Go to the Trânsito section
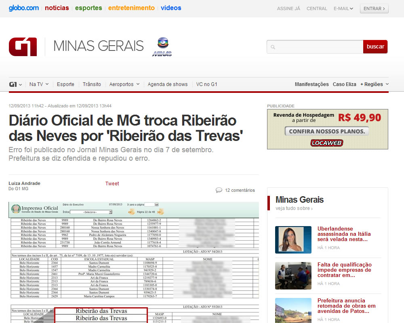 [92, 84]
